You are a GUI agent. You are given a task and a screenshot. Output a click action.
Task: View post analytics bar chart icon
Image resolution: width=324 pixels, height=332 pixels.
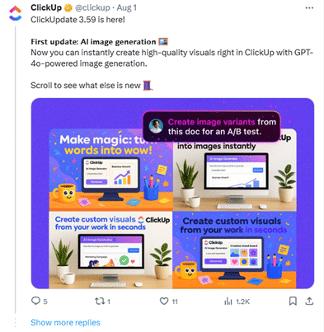(228, 302)
